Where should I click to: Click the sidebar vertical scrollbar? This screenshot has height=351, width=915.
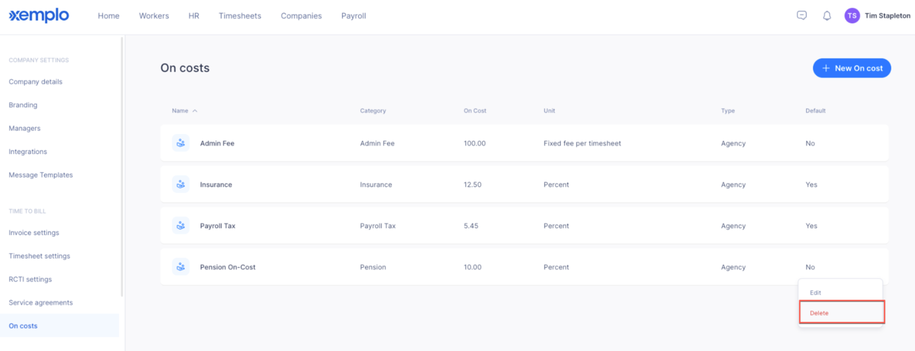click(122, 167)
